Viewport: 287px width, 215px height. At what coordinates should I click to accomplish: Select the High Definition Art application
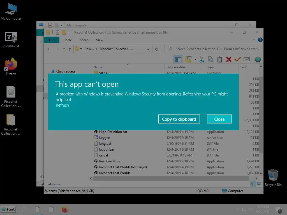tap(113, 132)
